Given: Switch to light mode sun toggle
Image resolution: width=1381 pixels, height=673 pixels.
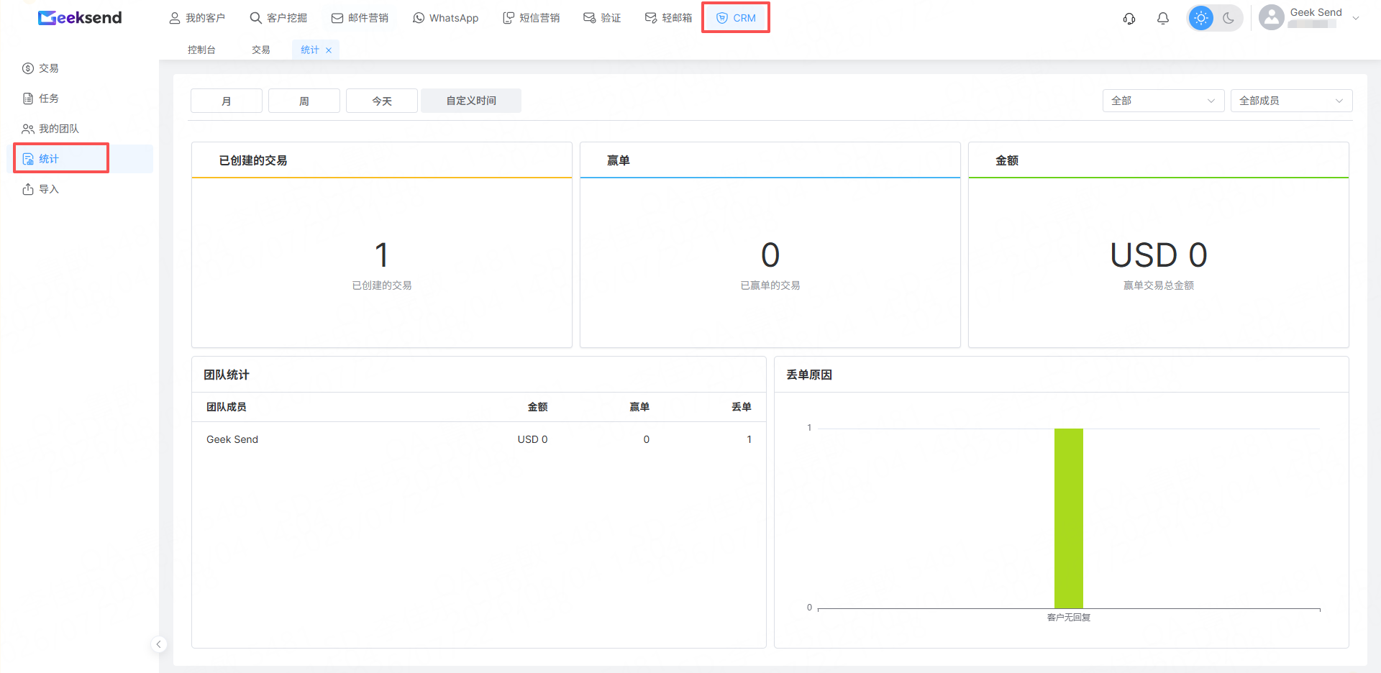Looking at the screenshot, I should (1201, 18).
